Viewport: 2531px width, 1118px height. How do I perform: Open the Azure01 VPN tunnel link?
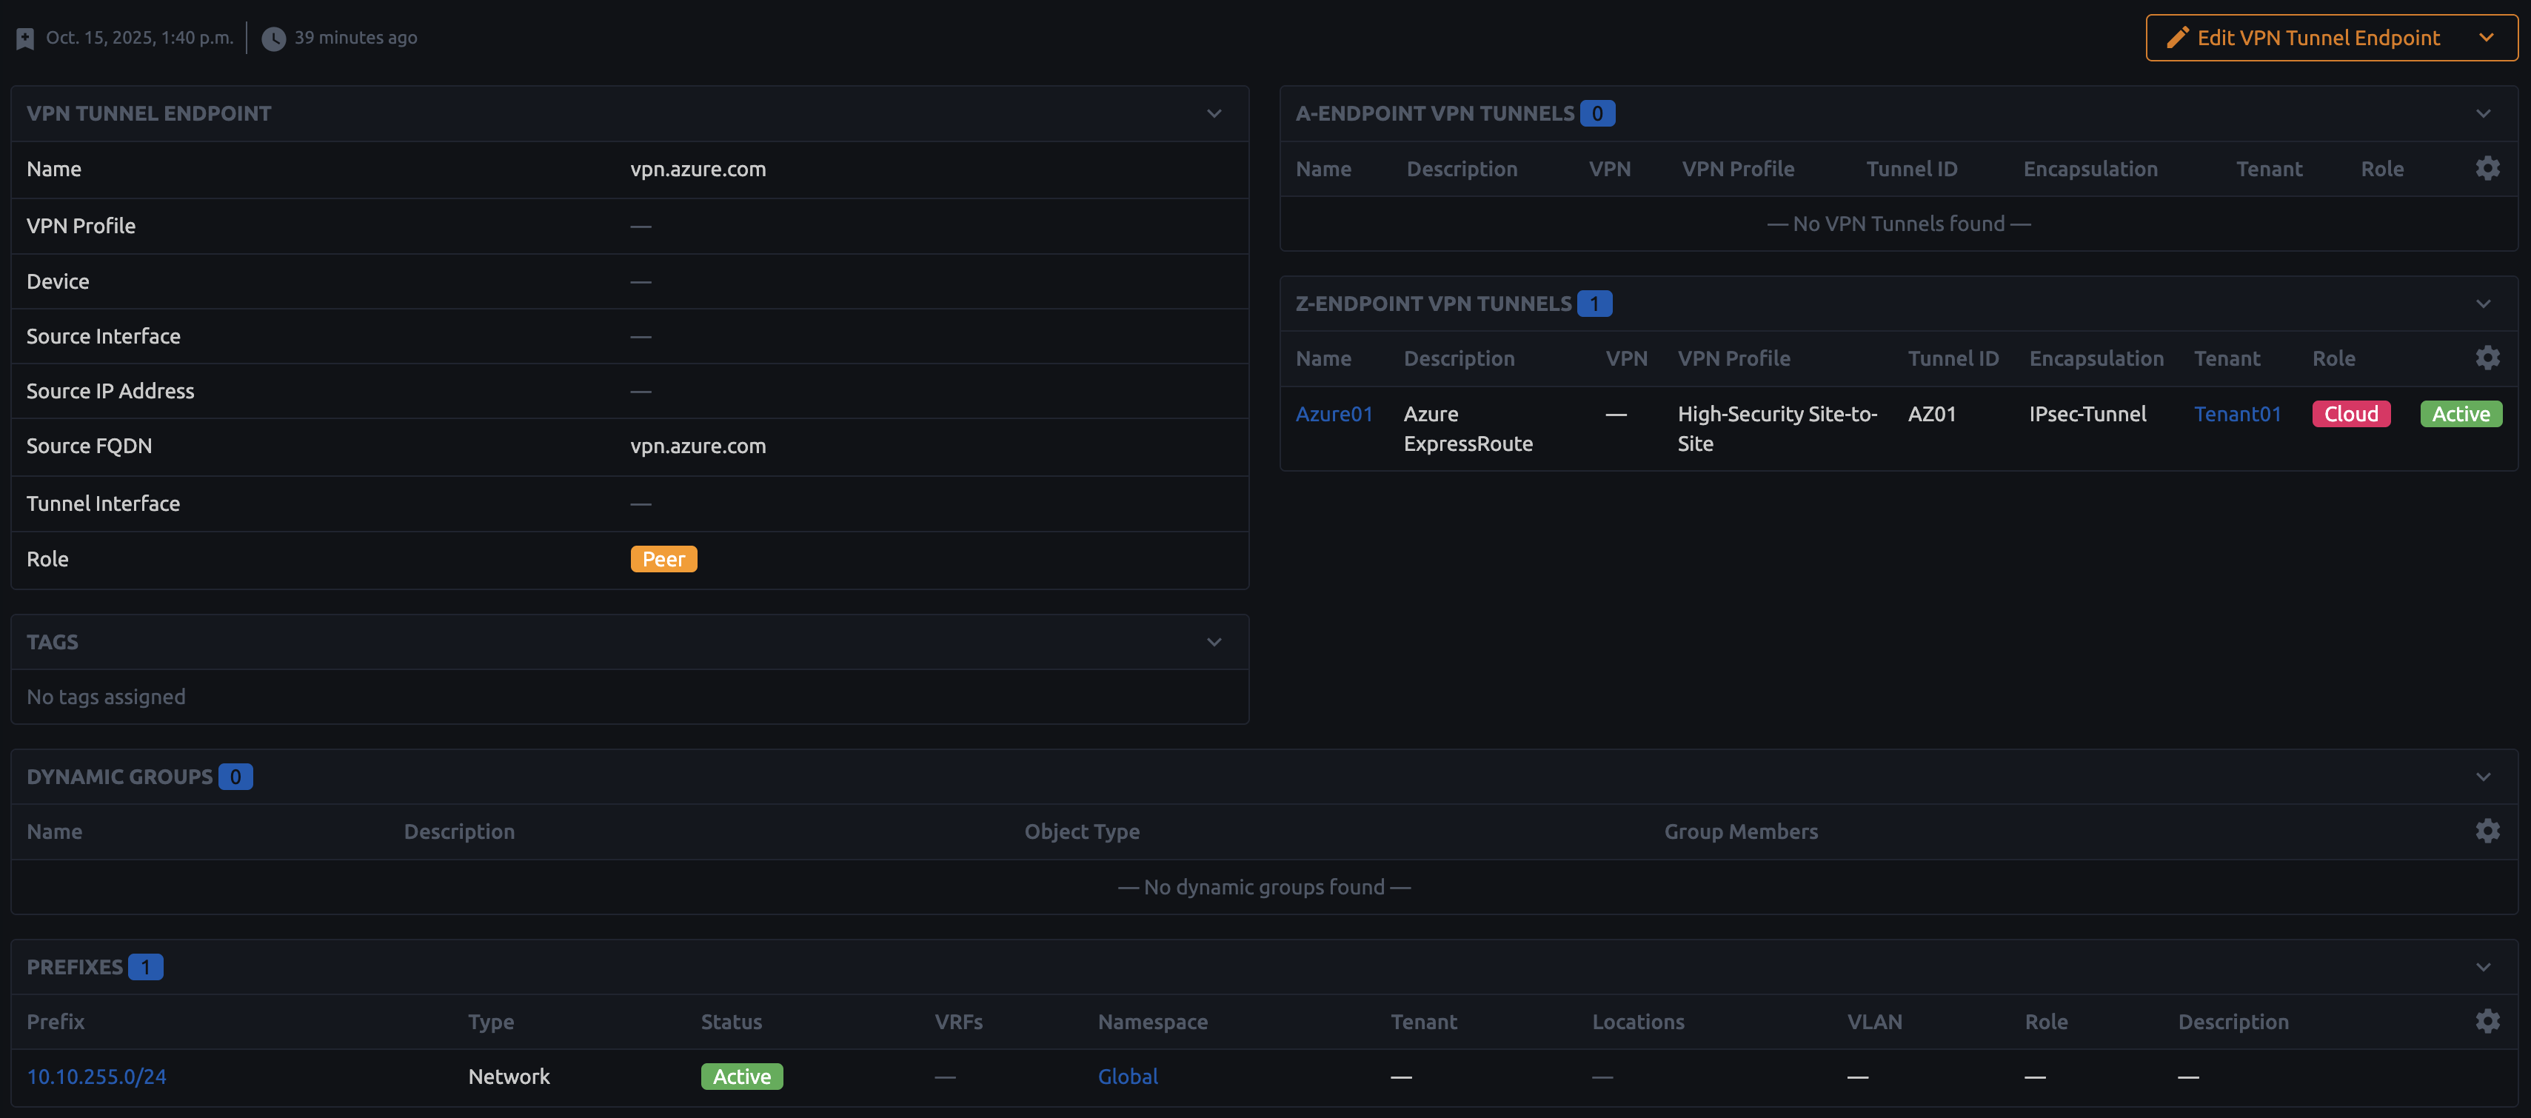(x=1334, y=414)
